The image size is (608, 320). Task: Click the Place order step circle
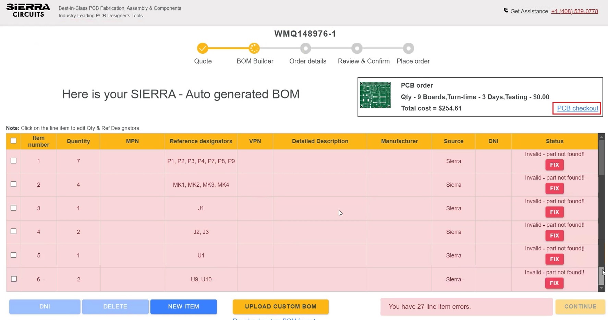[x=408, y=48]
